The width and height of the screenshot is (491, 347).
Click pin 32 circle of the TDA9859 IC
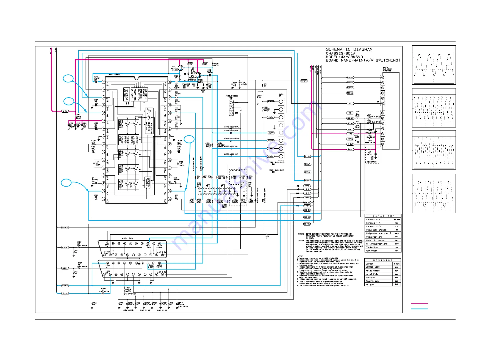tap(170, 82)
